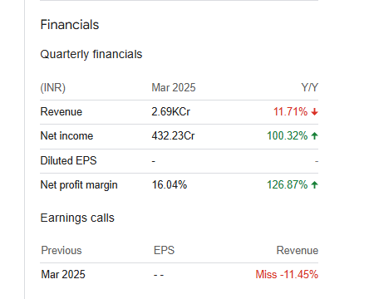The width and height of the screenshot is (369, 299).
Task: Click the 100.32% net income change
Action: (x=288, y=136)
